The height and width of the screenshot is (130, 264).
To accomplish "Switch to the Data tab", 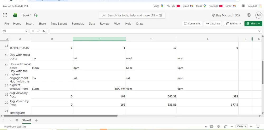I will [92, 24].
